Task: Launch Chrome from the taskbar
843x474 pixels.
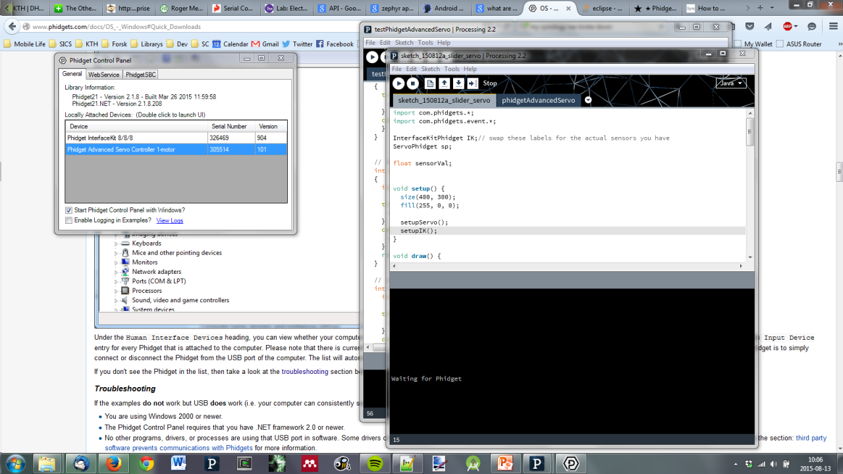Action: [x=146, y=463]
